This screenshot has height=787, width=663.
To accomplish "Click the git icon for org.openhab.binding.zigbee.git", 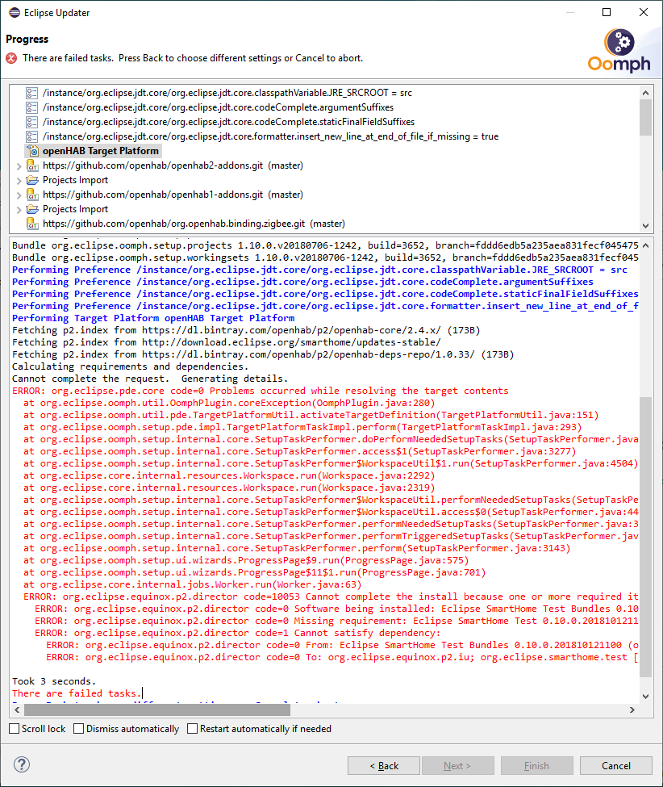I will [32, 224].
